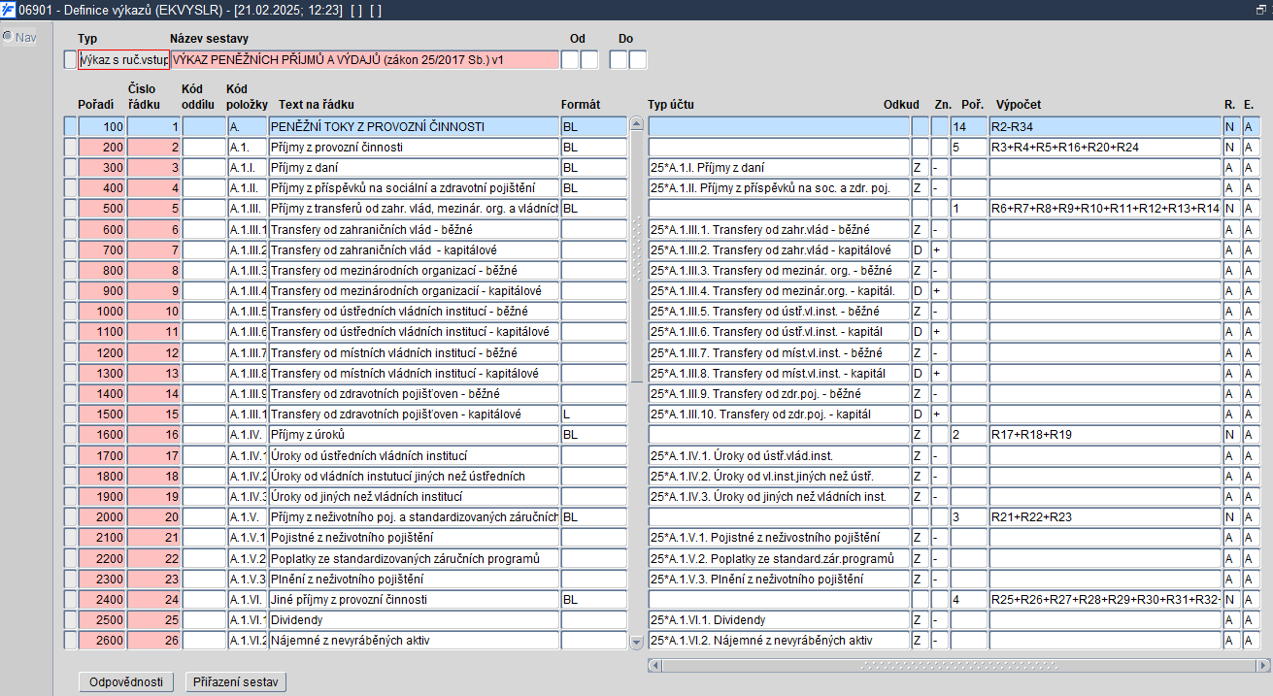Click text cell 'Příjmy z provozní činnosti'

pos(414,148)
